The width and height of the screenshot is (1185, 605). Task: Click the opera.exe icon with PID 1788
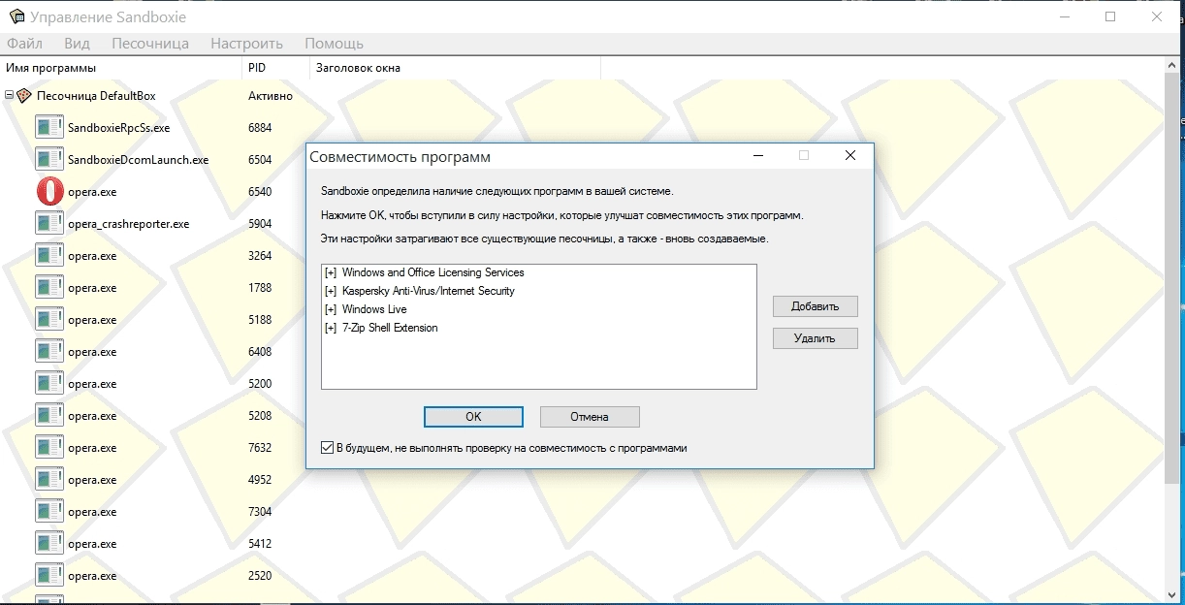click(x=49, y=287)
